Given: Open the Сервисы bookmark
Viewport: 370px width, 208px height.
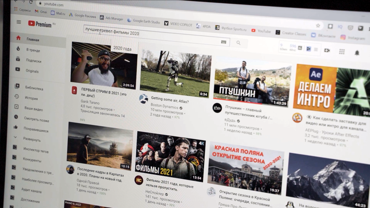Looking at the screenshot, I should coord(22,10).
